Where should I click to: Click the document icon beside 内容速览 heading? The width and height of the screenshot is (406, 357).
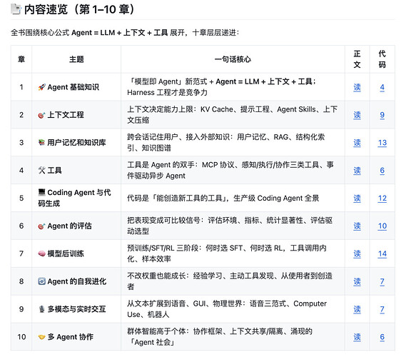(16, 9)
